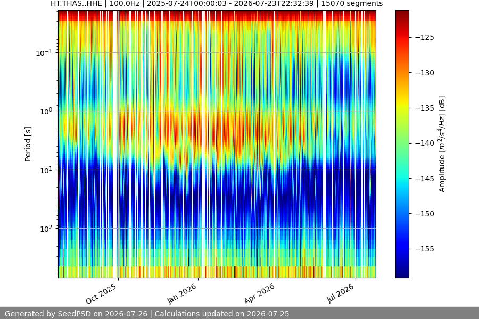
Task: Click the 'Jul 2026' x-axis date label
Action: [341, 293]
